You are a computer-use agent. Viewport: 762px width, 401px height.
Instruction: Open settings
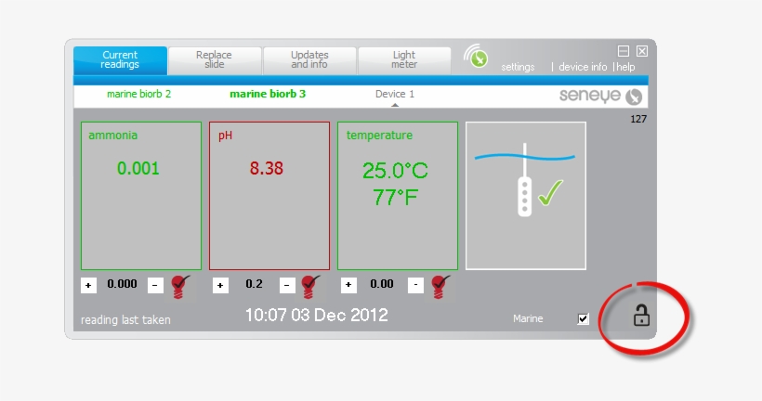pyautogui.click(x=518, y=67)
